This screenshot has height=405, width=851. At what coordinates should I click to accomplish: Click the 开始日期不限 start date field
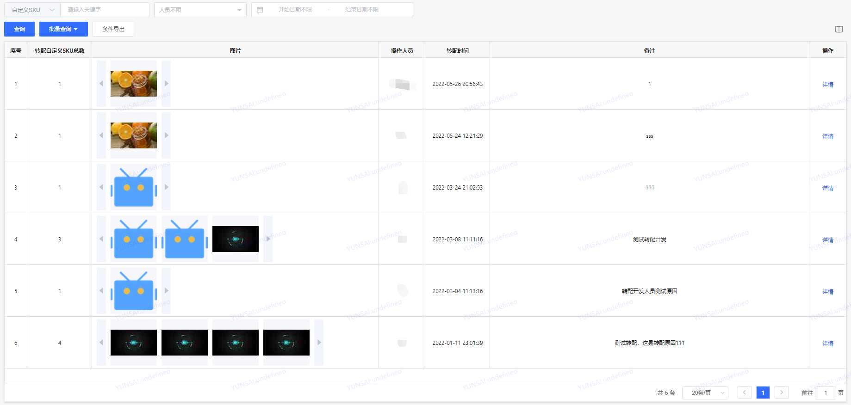pyautogui.click(x=295, y=10)
